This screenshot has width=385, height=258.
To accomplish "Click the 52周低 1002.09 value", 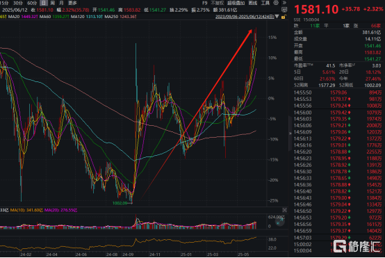I will [372, 86].
